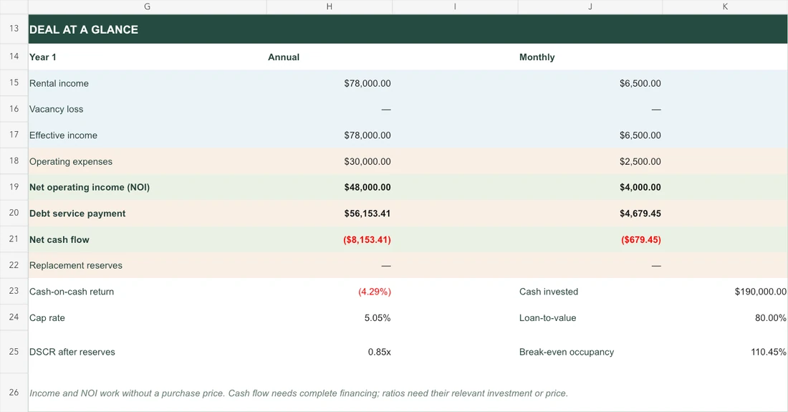Select column I header

[455, 6]
